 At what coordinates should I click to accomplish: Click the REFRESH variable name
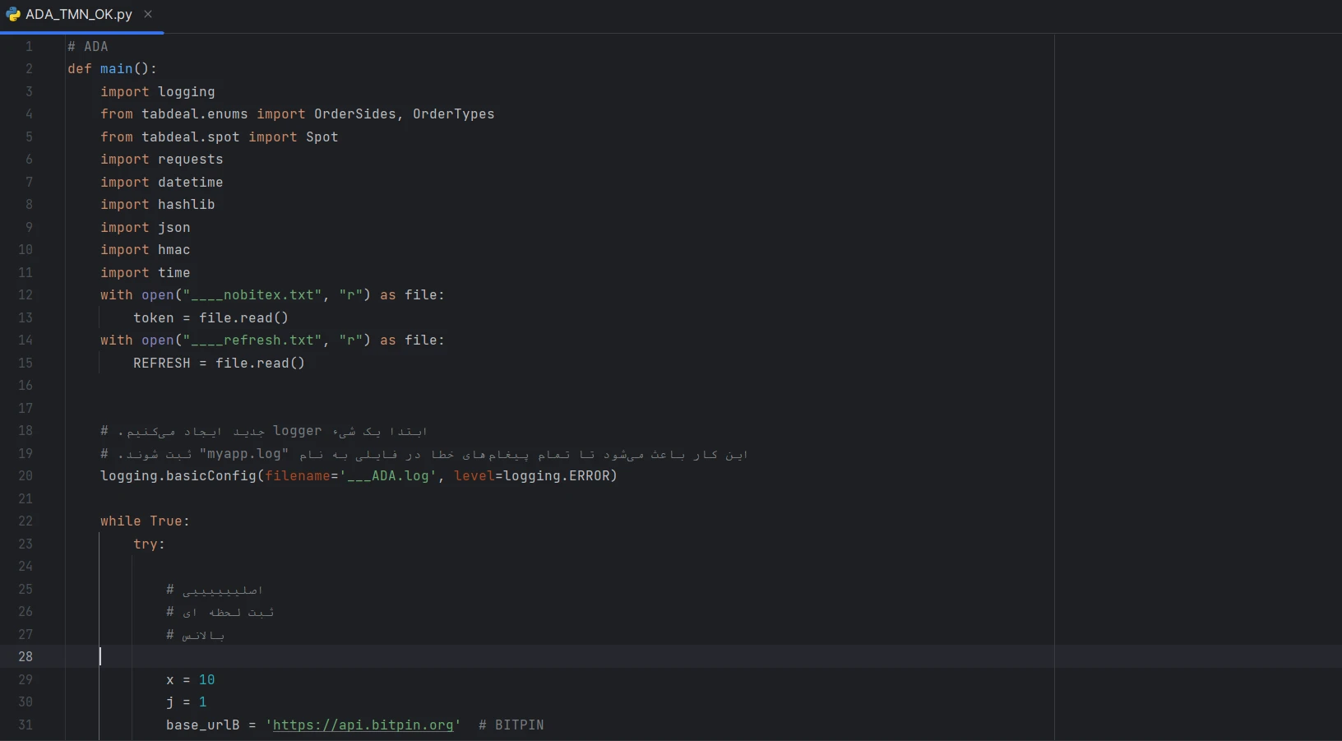(x=161, y=363)
